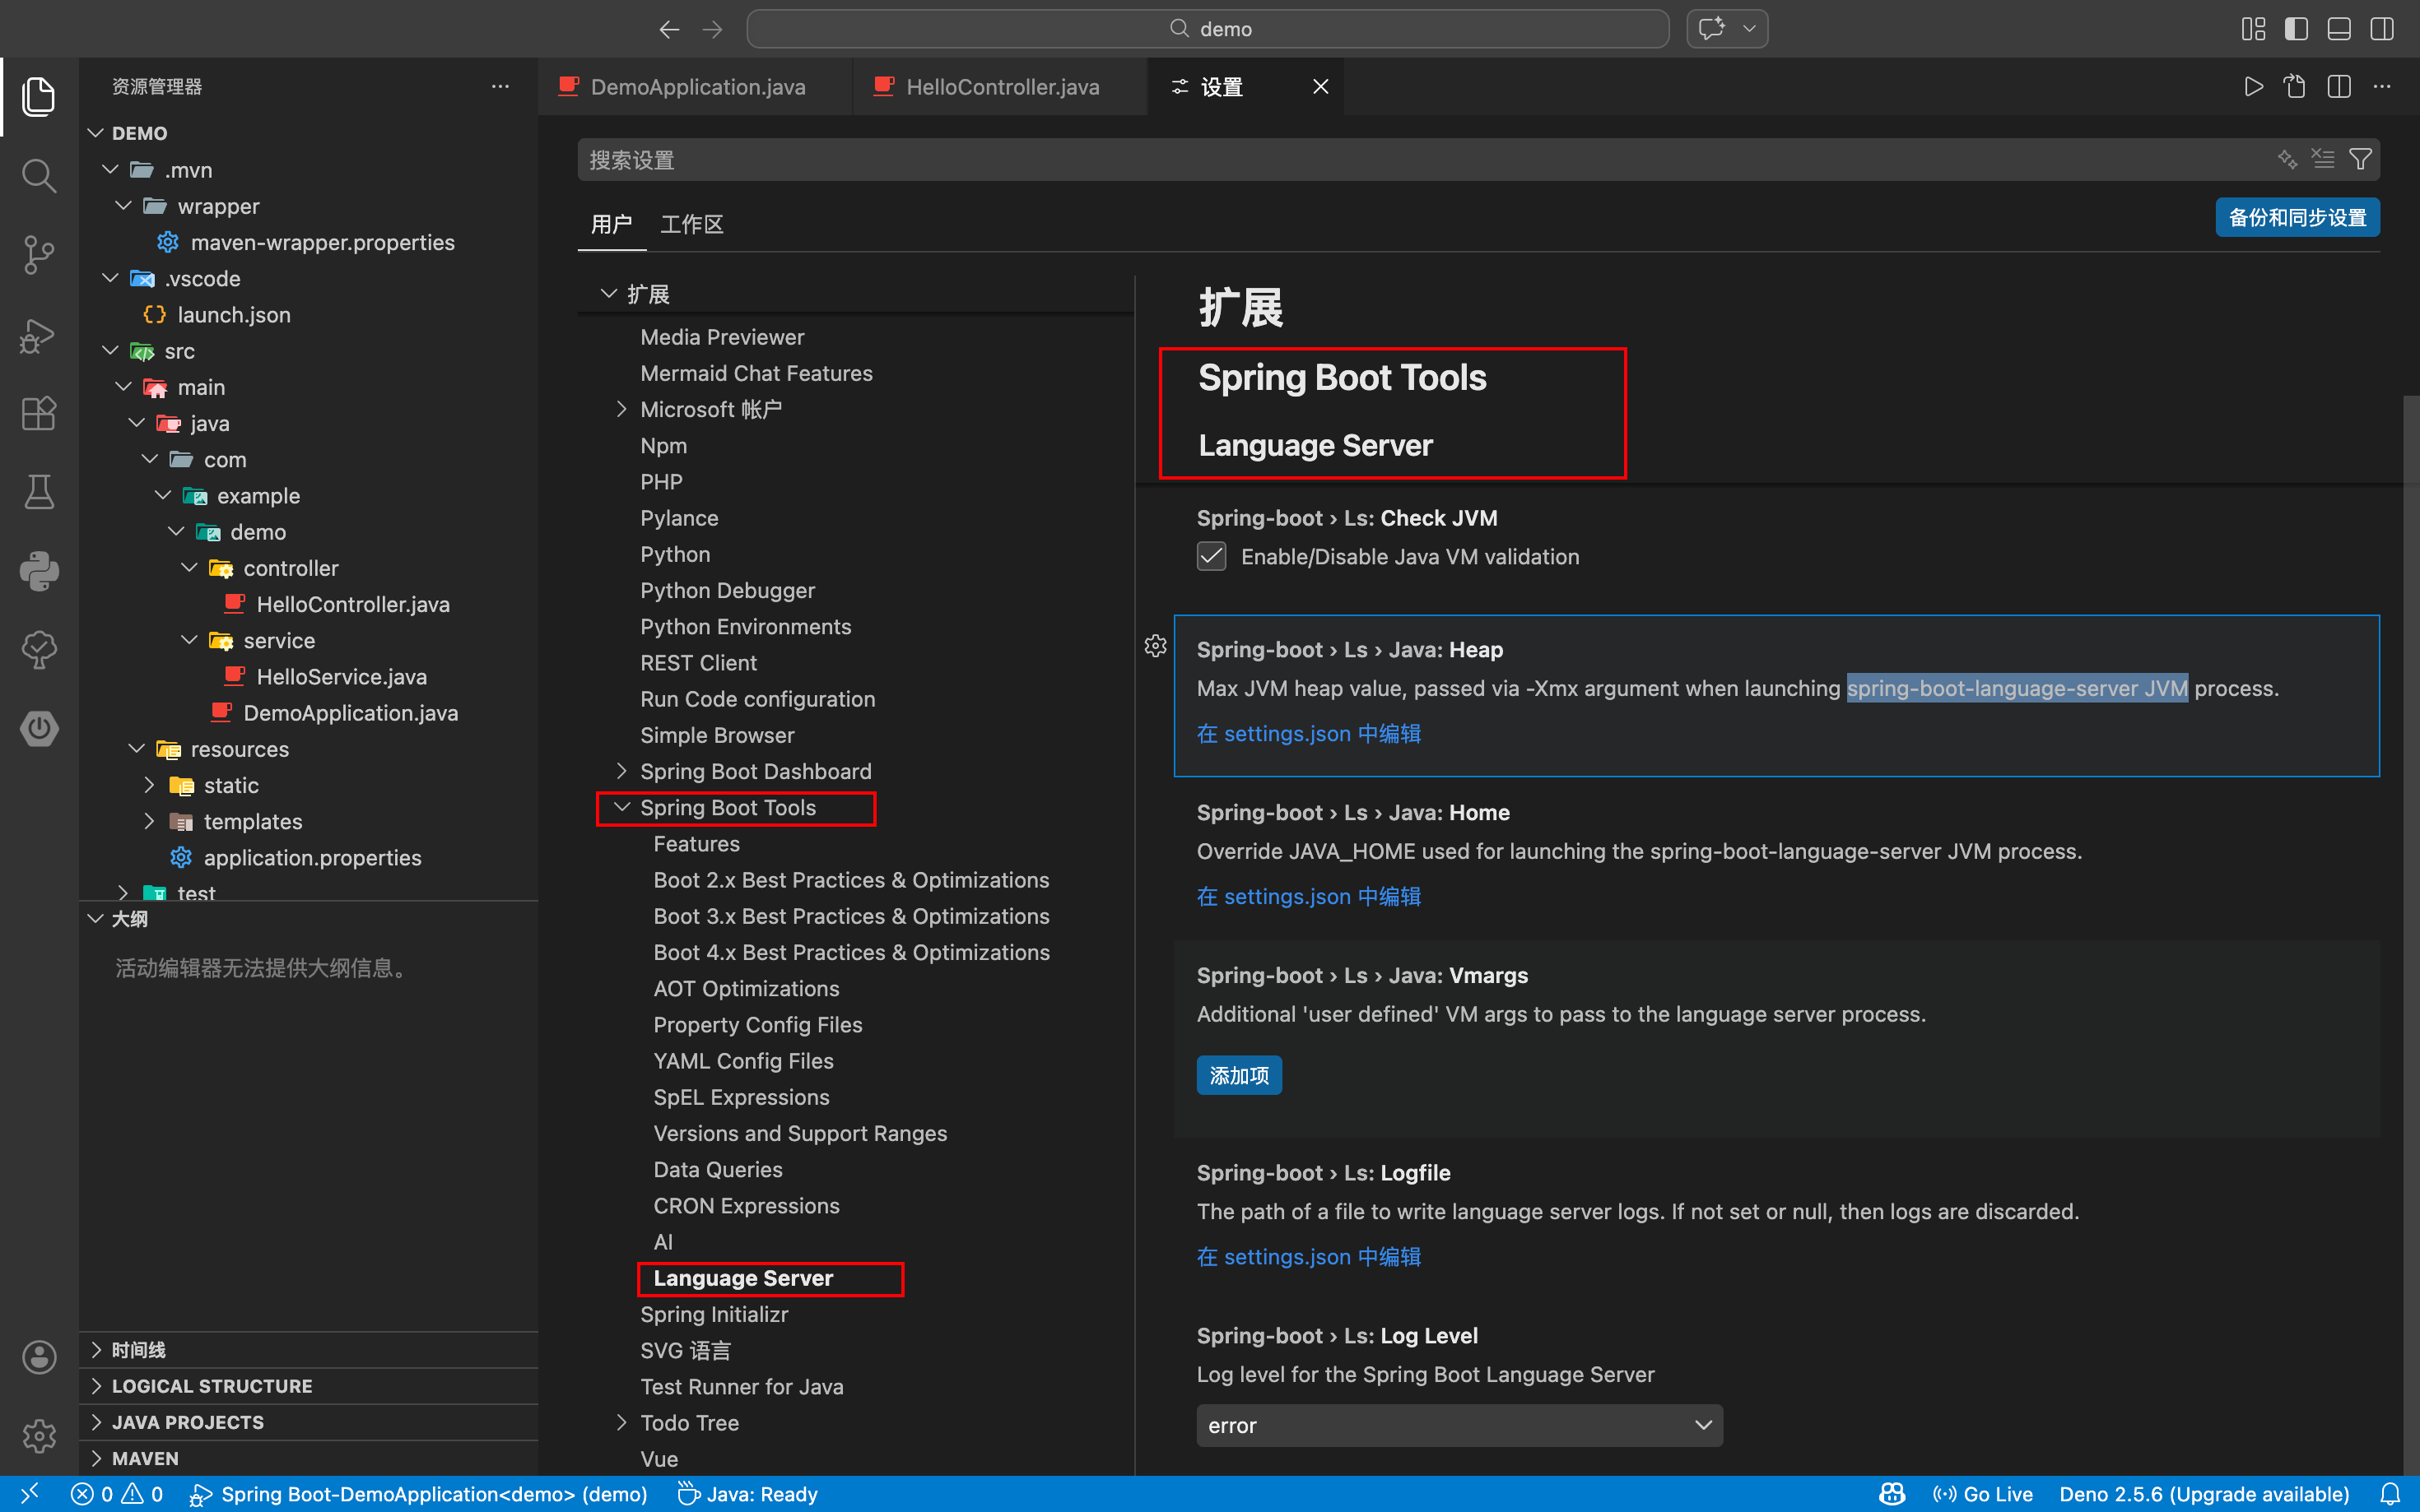The image size is (2420, 1512).
Task: Expand Spring Boot Dashboard settings group
Action: tap(621, 771)
